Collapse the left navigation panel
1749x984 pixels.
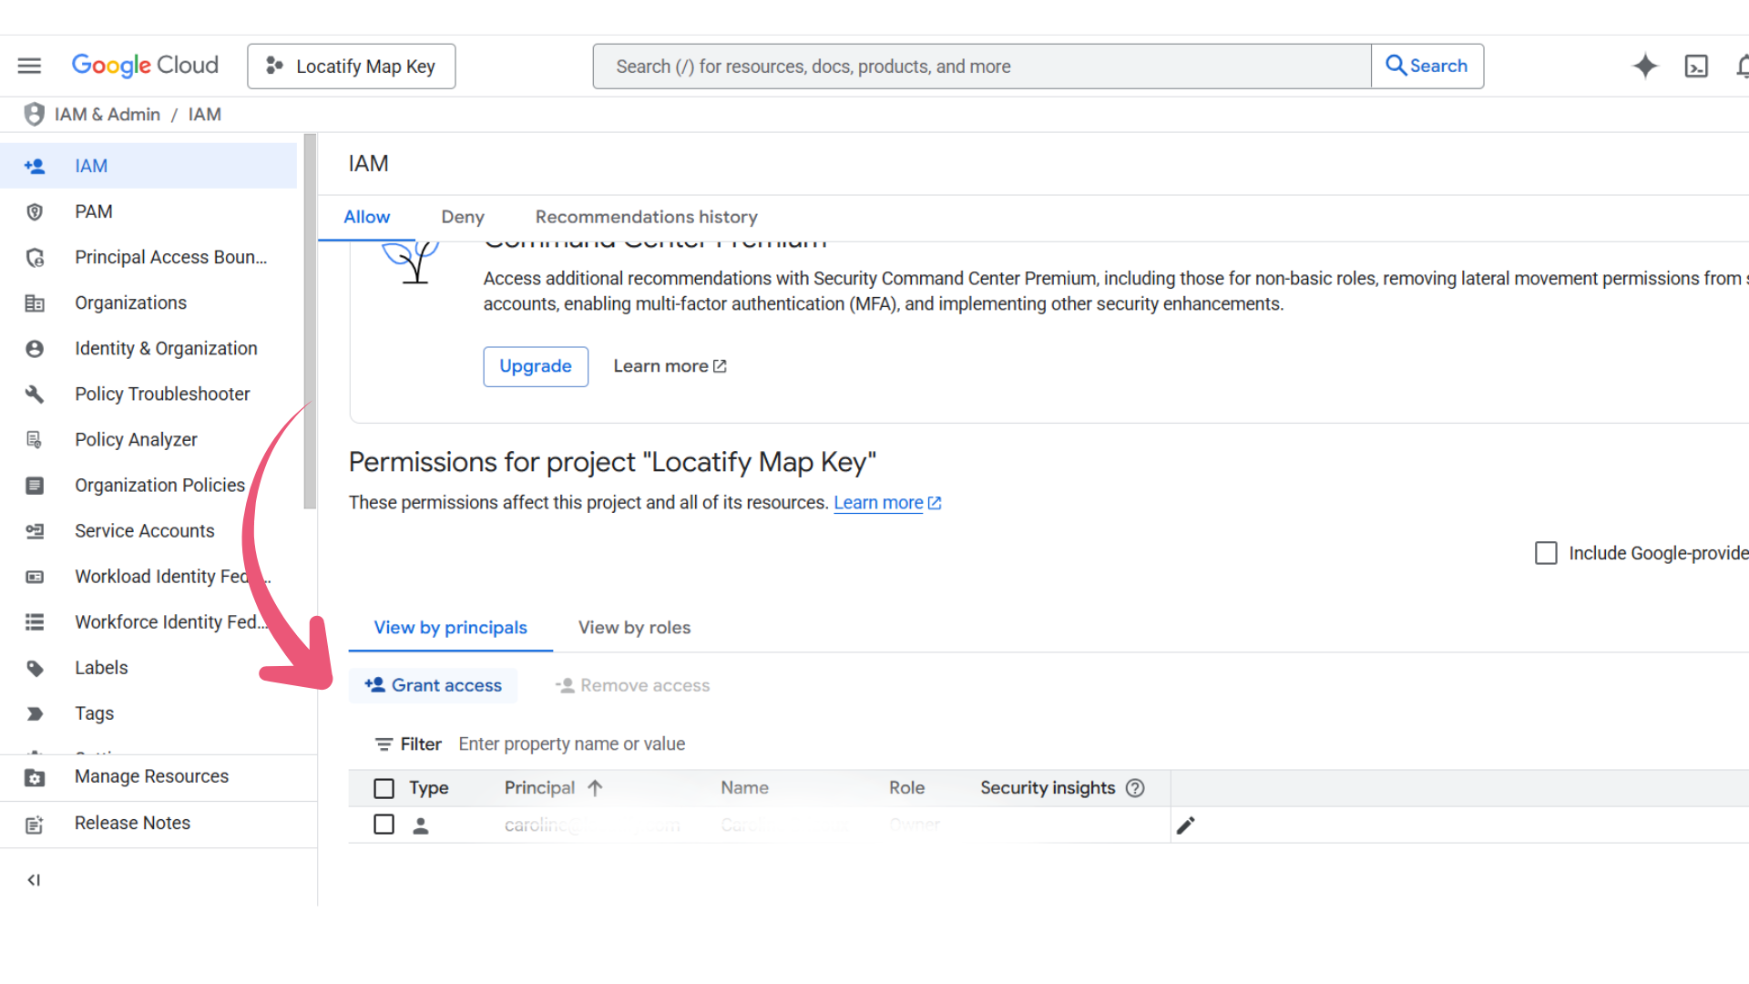(x=34, y=879)
